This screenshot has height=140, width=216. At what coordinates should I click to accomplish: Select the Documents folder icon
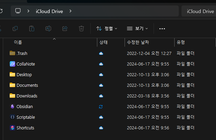pos(12,85)
